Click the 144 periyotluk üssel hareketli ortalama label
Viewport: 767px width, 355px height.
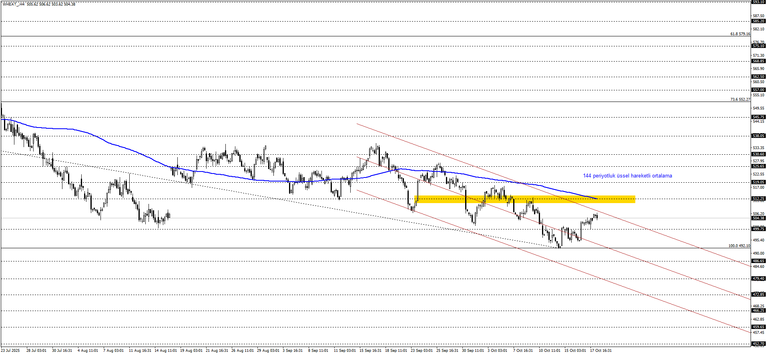tap(627, 176)
